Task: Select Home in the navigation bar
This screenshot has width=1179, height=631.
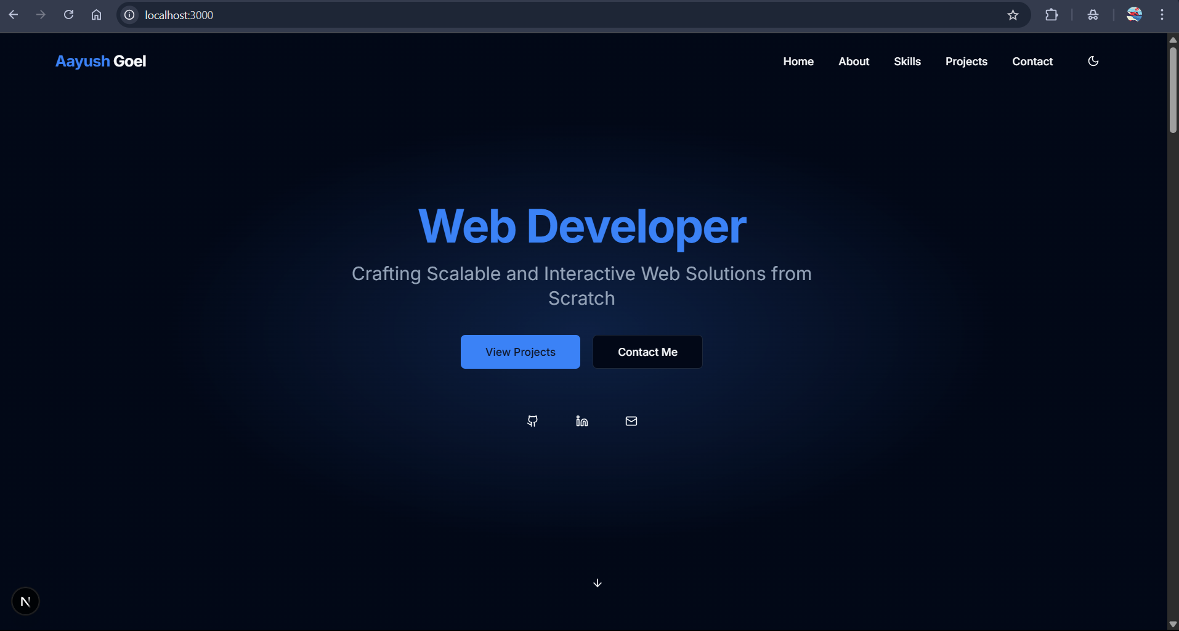Action: pyautogui.click(x=798, y=61)
